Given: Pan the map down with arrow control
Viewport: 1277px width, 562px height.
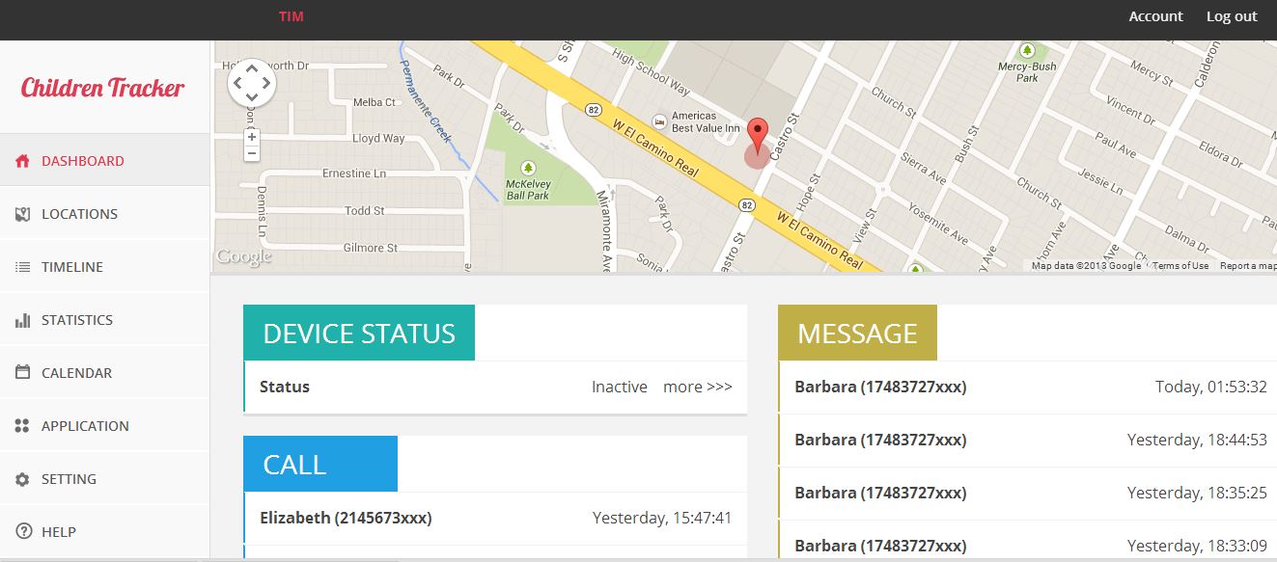Looking at the screenshot, I should [252, 97].
